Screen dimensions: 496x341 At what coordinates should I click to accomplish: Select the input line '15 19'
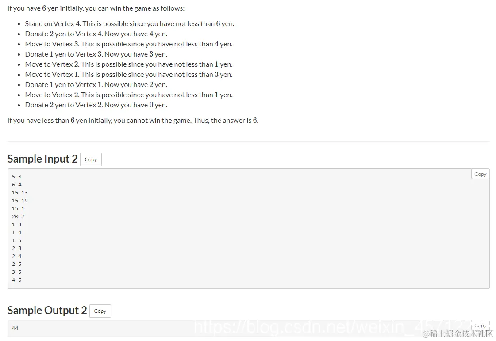[x=20, y=201]
